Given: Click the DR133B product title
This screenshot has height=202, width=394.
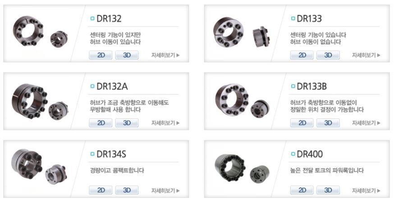Looking at the screenshot, I should pos(312,86).
